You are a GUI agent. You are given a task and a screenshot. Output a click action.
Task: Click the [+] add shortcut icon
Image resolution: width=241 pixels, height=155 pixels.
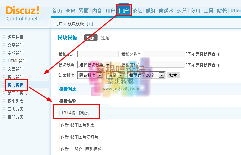pyautogui.click(x=90, y=24)
